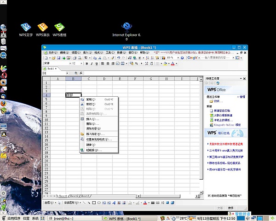
Task: Open the WPS文字 desktop icon
Action: 26,29
